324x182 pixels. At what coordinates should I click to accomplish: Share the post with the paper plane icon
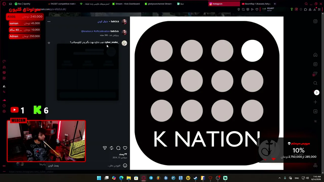click(x=105, y=148)
